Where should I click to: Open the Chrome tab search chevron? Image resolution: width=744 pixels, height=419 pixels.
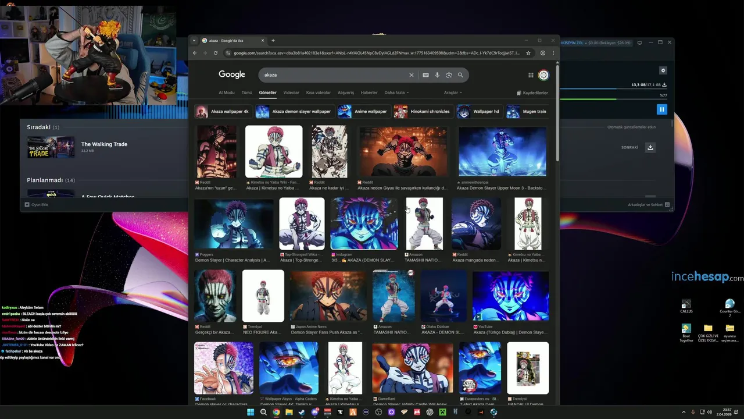tap(194, 41)
